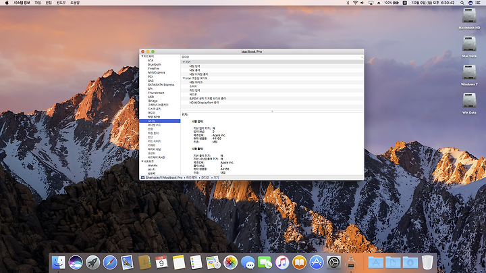Open Notification Center list icon
This screenshot has width=486, height=273.
point(478,3)
